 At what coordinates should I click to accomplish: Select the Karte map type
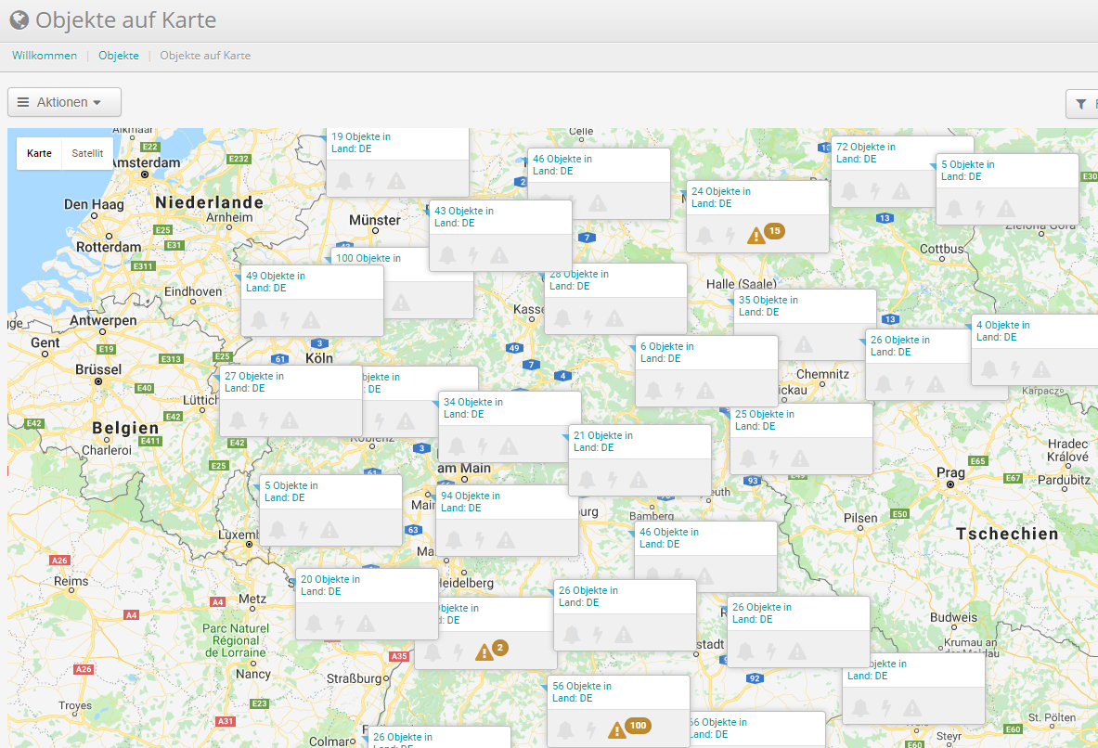(39, 153)
